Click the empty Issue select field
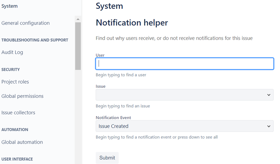 [184, 95]
